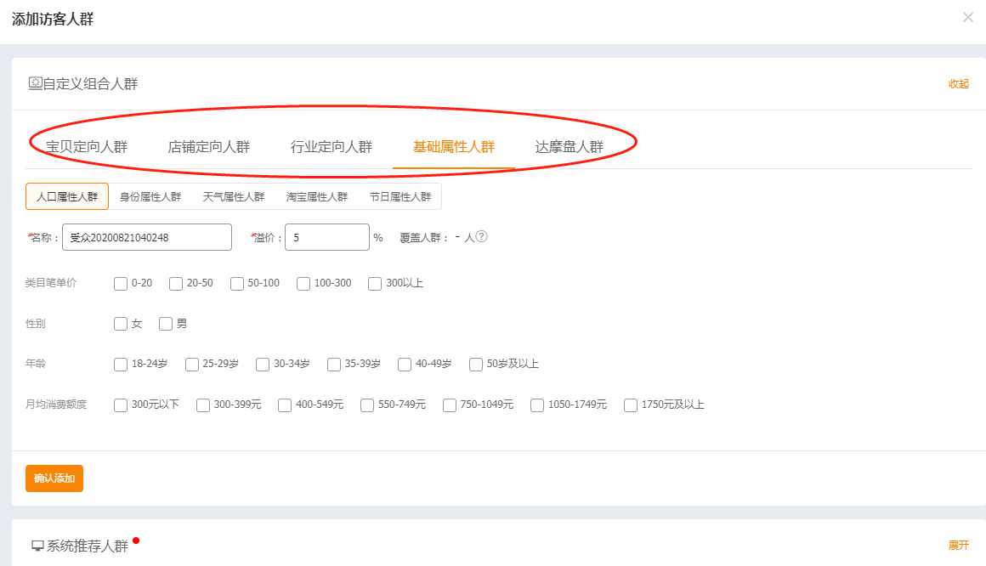Click the 自定义组合人群 heading text
Image resolution: width=986 pixels, height=566 pixels.
pyautogui.click(x=91, y=83)
